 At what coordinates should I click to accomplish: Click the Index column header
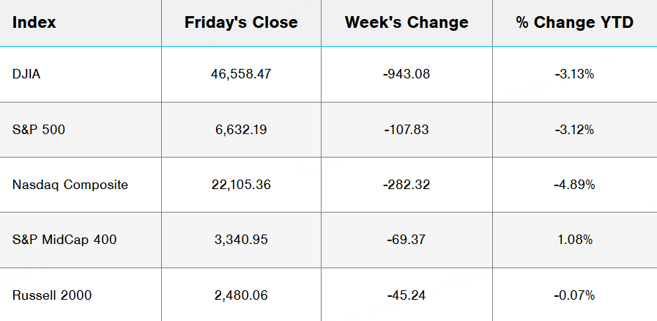tap(34, 23)
